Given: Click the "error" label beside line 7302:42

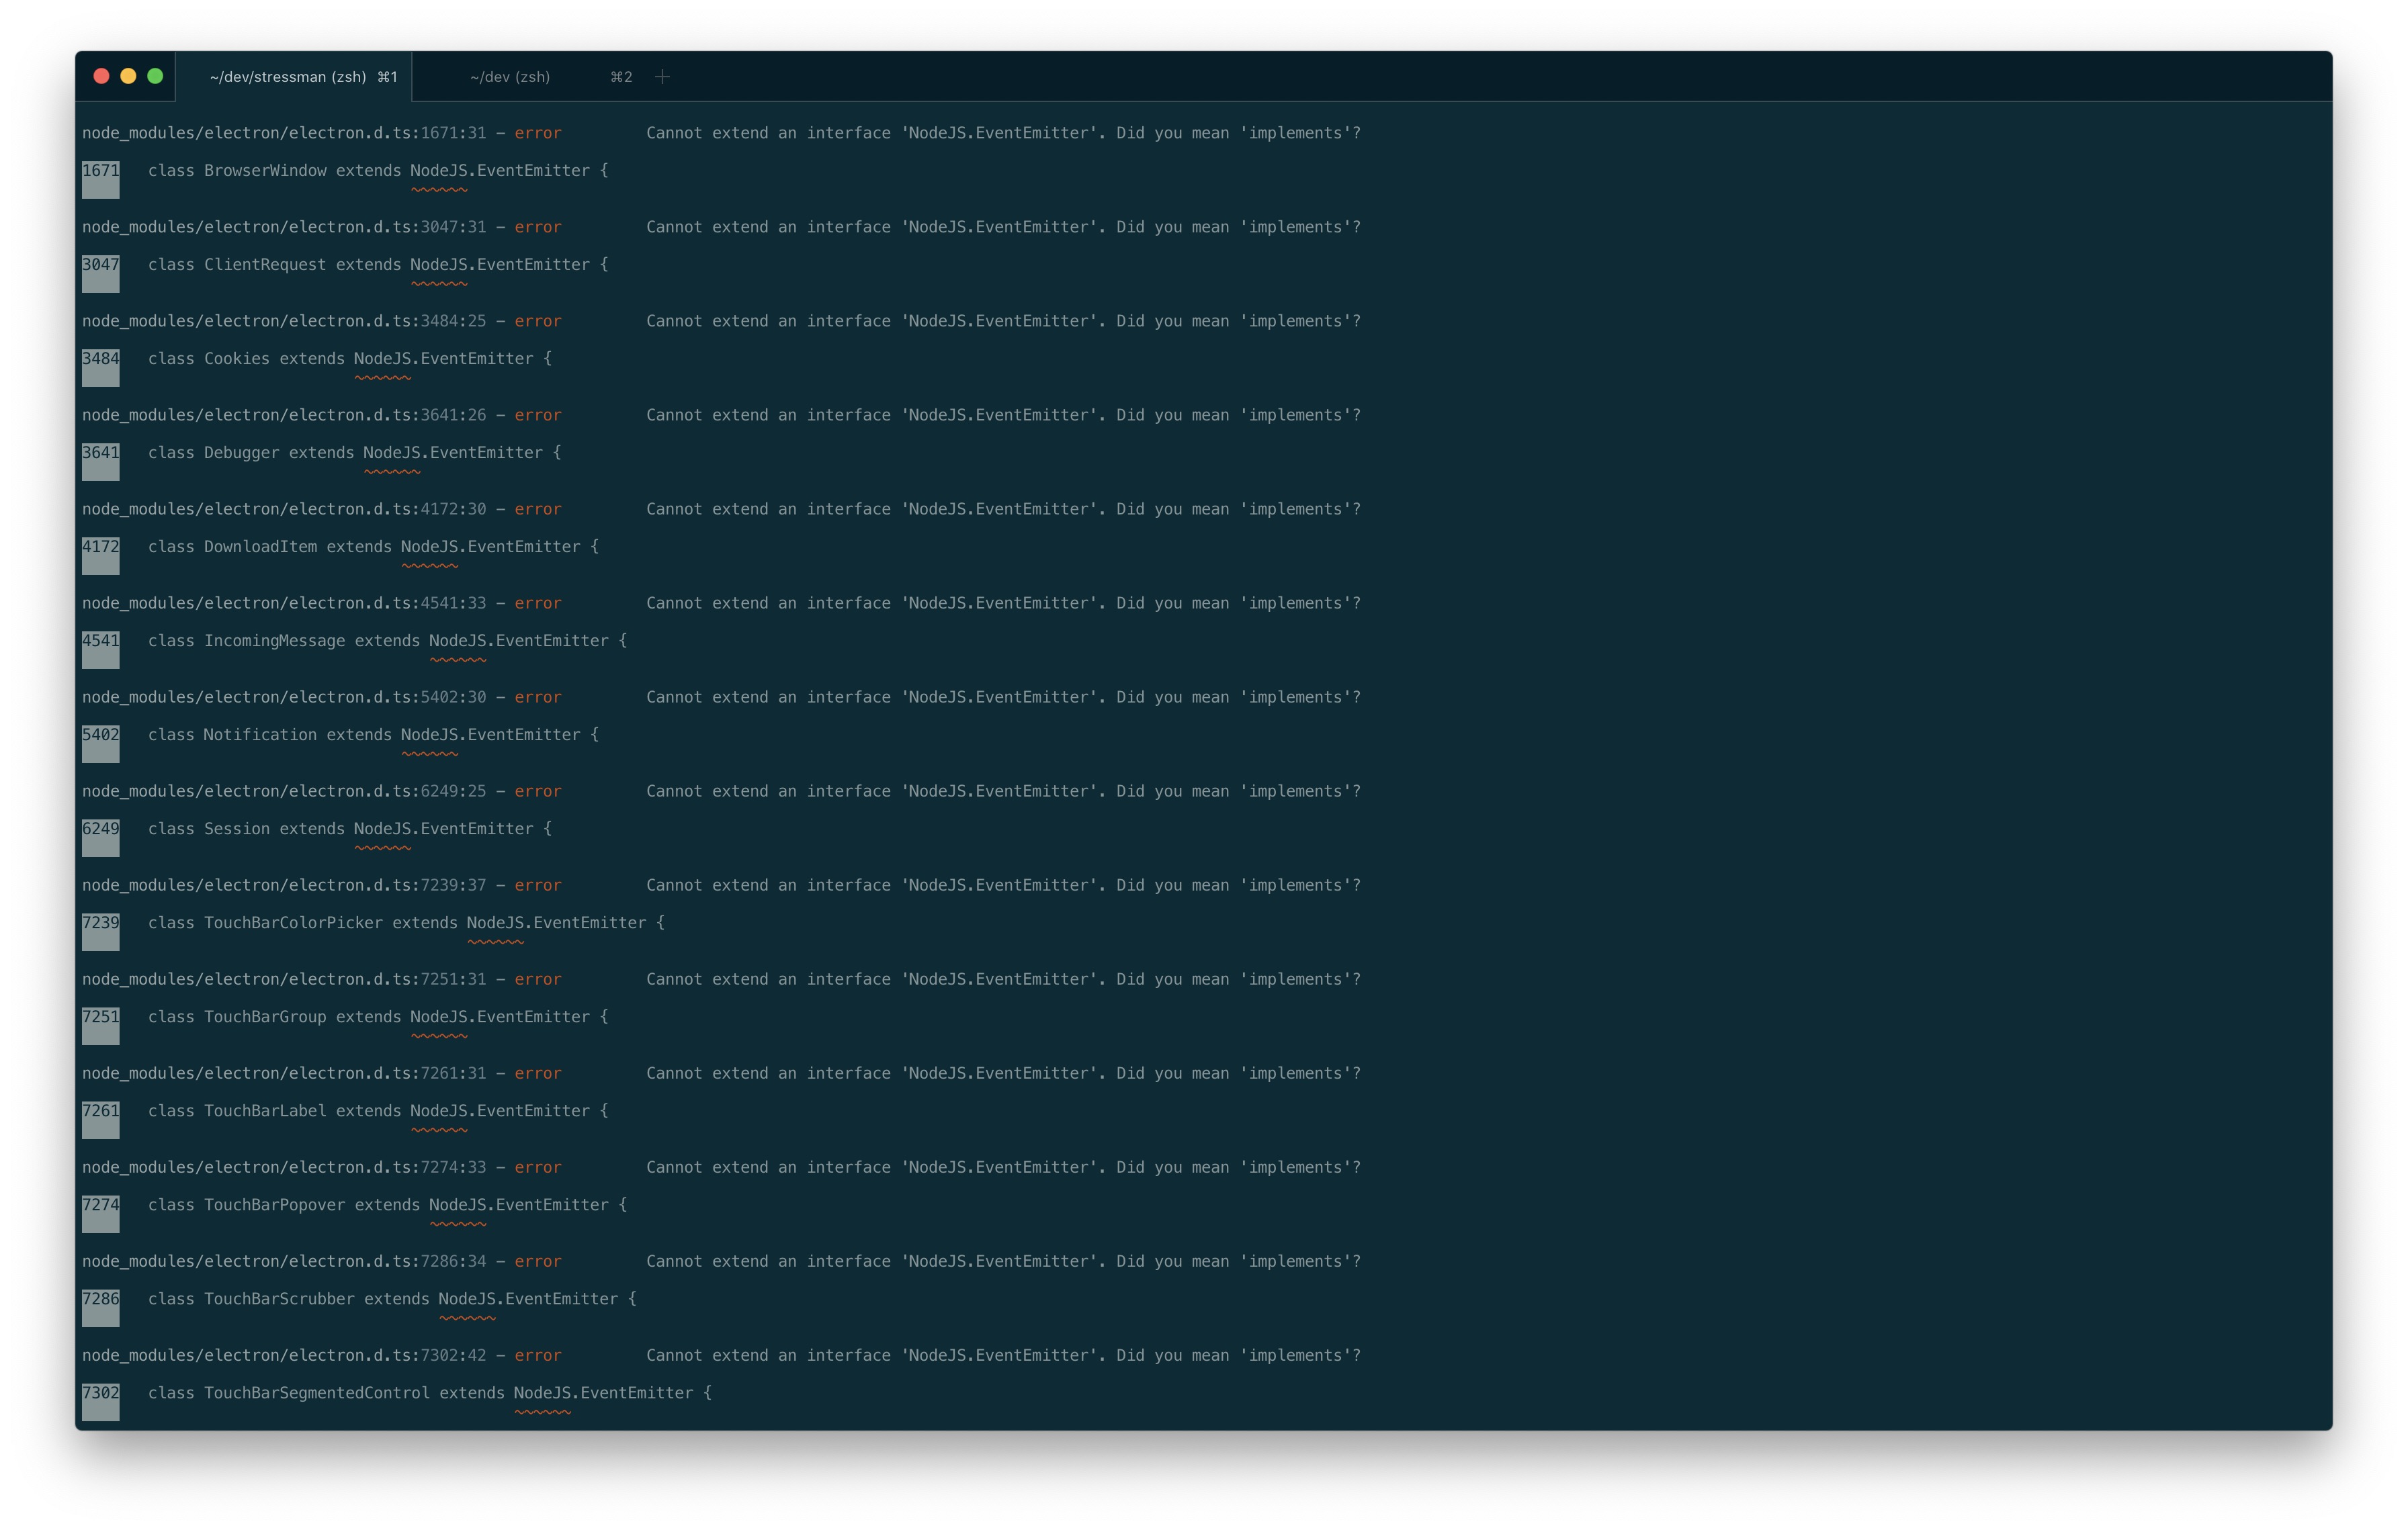Looking at the screenshot, I should click(x=537, y=1355).
